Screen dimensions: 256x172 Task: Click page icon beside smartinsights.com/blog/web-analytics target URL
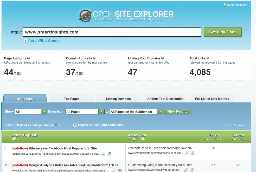[x=192, y=170]
